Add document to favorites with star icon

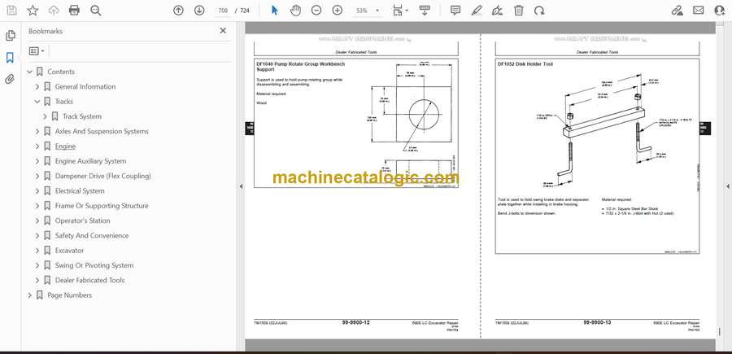tap(33, 11)
